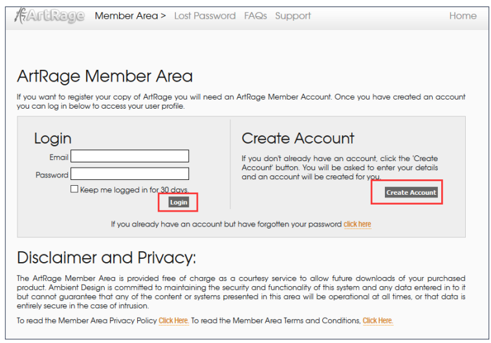Viewport: 491px width, 343px height.
Task: Navigate to Home in the header
Action: pos(463,16)
